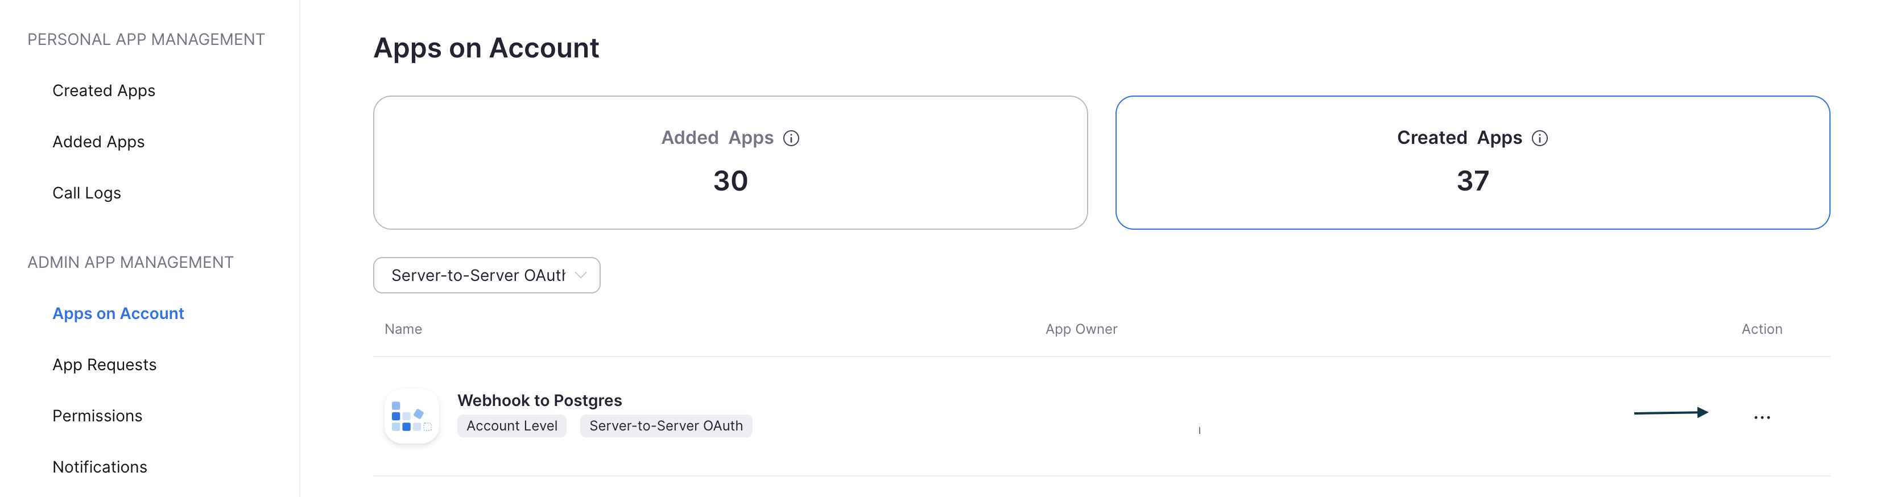Open App Requests in the sidebar
This screenshot has height=497, width=1884.
pos(105,365)
